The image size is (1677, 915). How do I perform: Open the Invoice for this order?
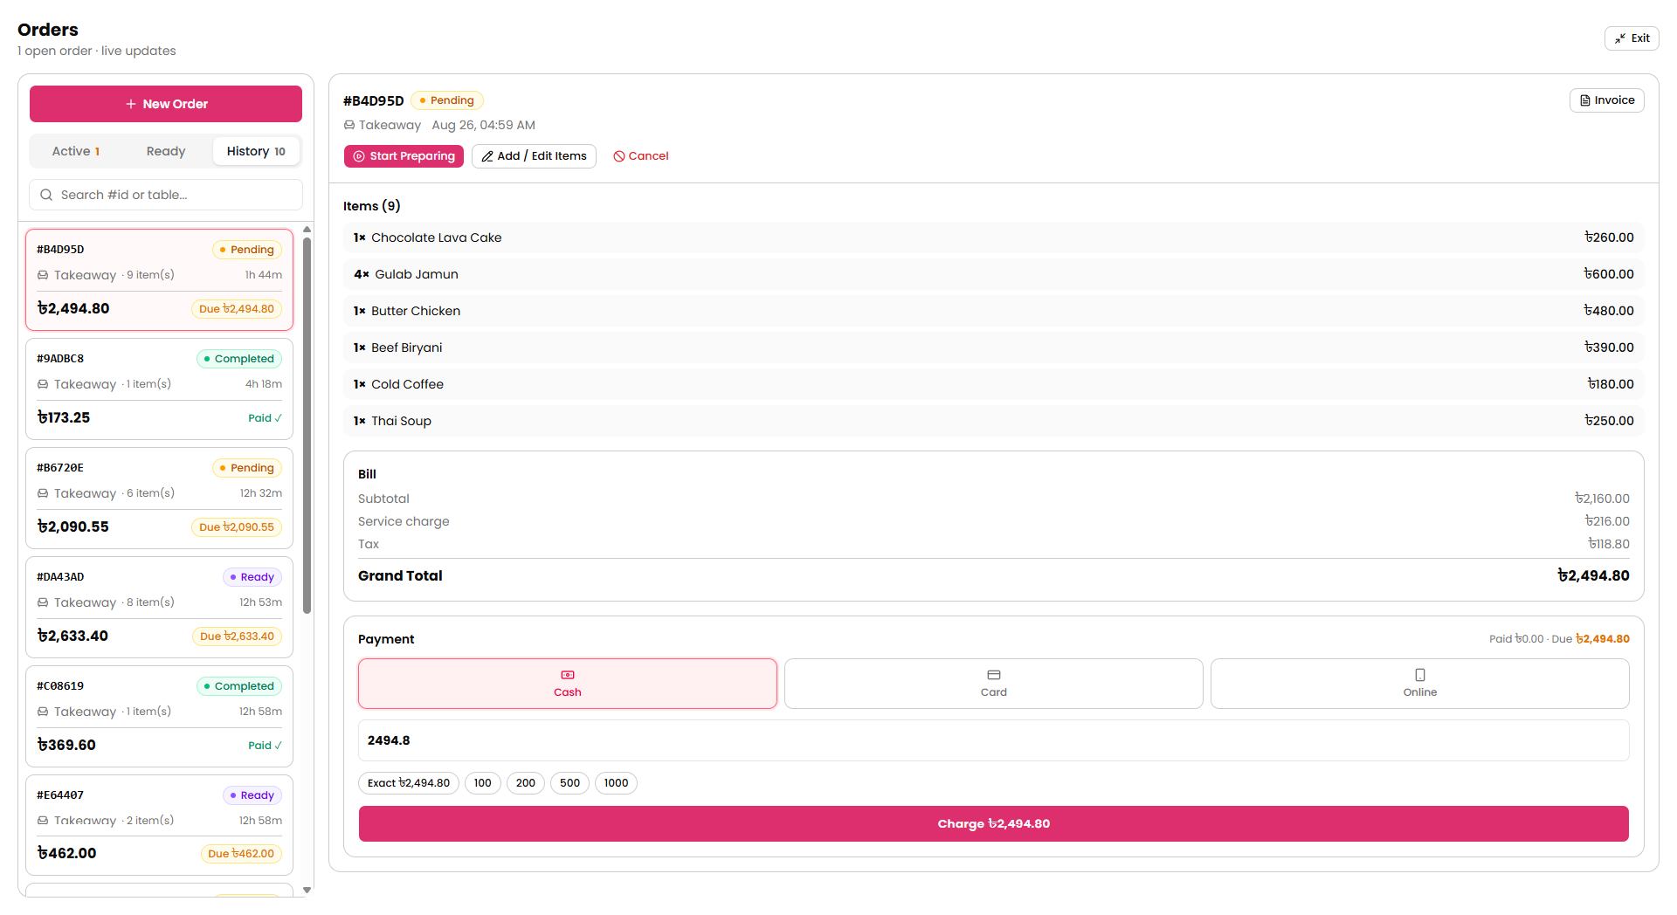(x=1607, y=100)
